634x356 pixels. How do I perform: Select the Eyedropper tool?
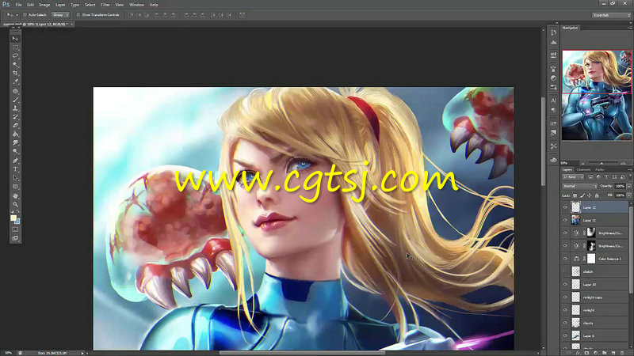pos(15,81)
